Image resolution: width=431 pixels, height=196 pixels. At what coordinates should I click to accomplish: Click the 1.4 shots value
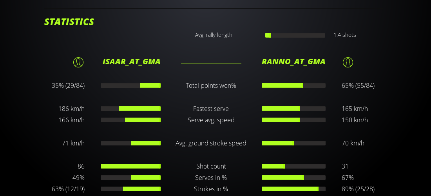[345, 35]
